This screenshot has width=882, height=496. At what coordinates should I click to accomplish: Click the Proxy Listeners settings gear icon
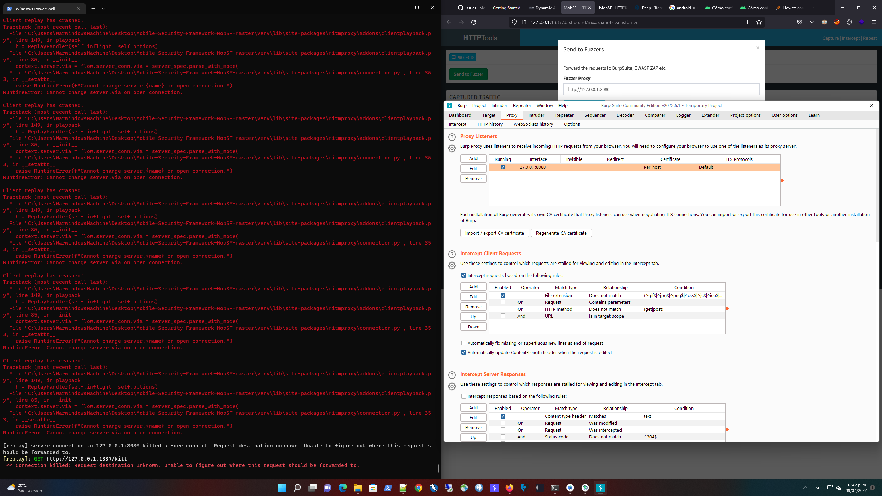(x=452, y=148)
